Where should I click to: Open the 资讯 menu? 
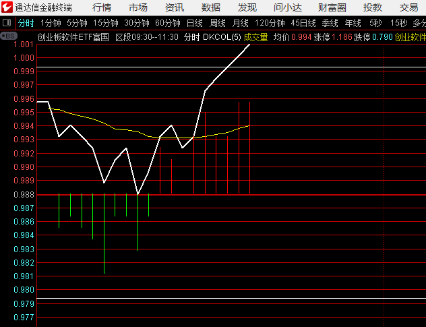click(x=175, y=7)
